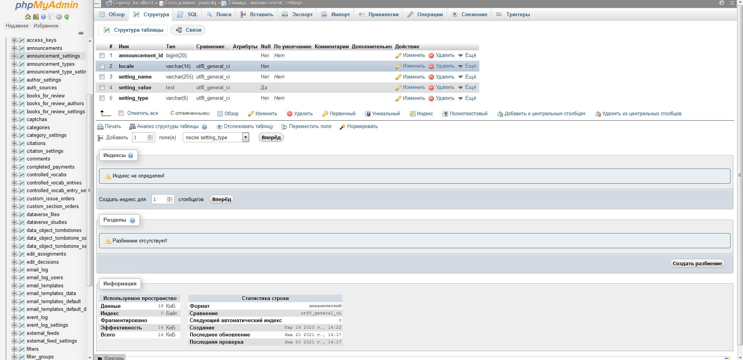This screenshot has height=360, width=743.
Task: Click Уникальный icon for selected columns
Action: (x=368, y=114)
